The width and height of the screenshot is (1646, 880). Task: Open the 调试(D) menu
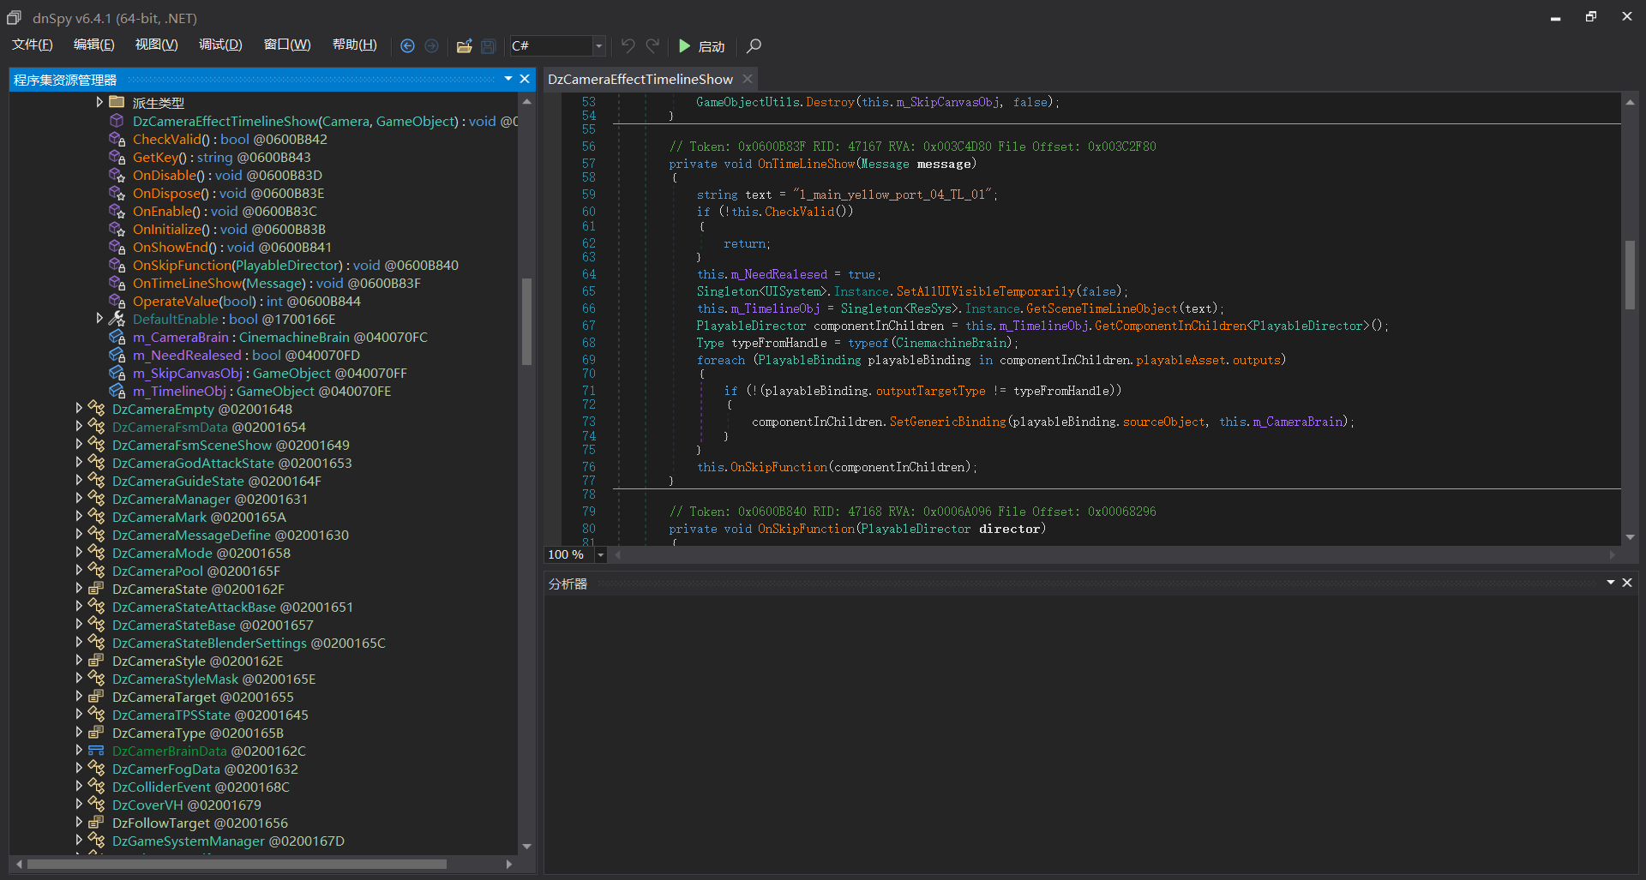[220, 45]
